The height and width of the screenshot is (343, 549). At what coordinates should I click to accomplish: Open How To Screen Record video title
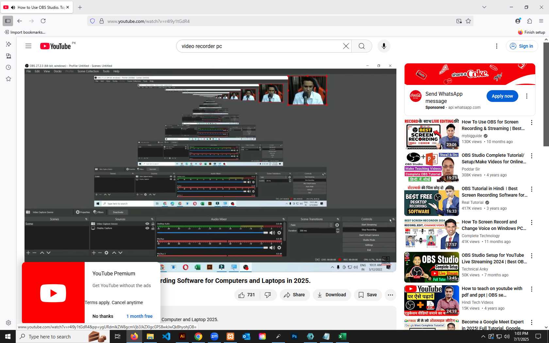click(x=494, y=225)
